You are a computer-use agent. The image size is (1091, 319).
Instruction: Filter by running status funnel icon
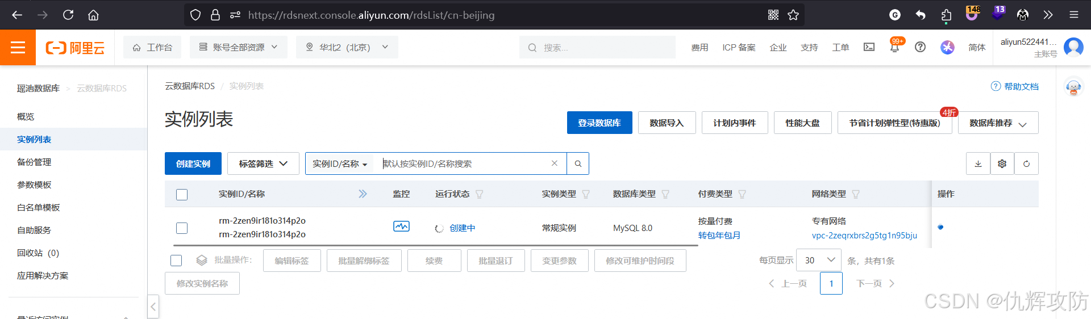480,194
